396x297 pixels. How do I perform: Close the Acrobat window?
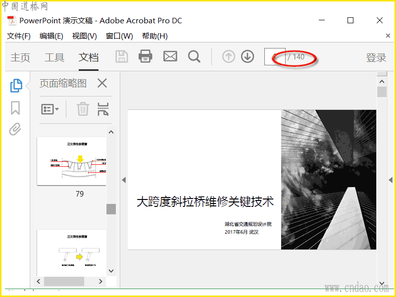[x=380, y=20]
